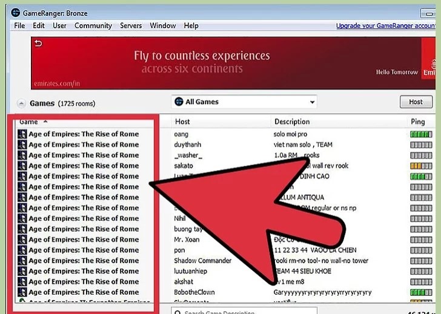Click the game icon in sakato's row
441x314 pixels.
click(22, 166)
